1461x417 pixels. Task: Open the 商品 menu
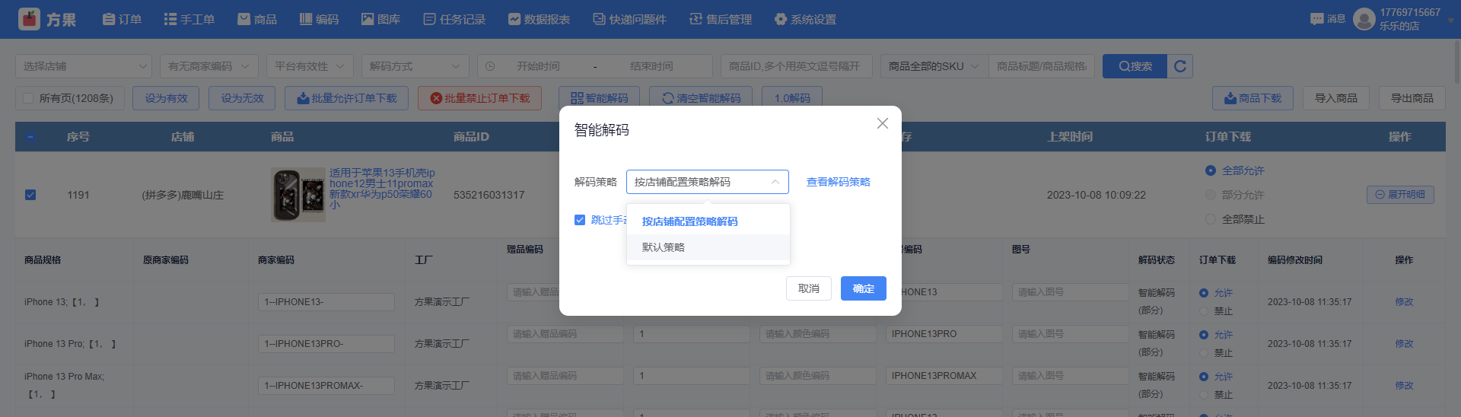click(x=257, y=19)
